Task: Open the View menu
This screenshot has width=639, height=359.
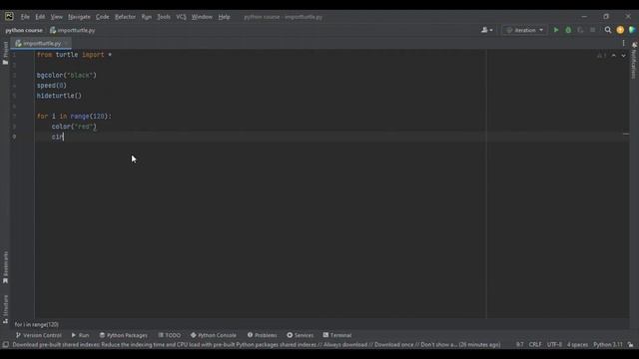Action: click(57, 17)
